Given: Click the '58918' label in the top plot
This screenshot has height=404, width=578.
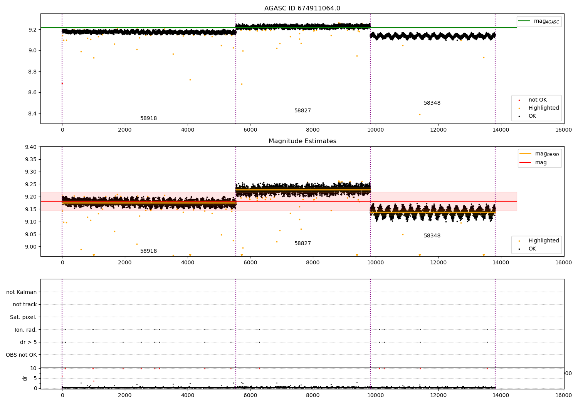Looking at the screenshot, I should tap(148, 119).
